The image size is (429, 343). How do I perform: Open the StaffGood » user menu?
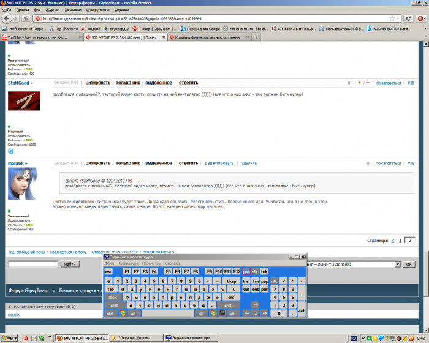pyautogui.click(x=20, y=83)
